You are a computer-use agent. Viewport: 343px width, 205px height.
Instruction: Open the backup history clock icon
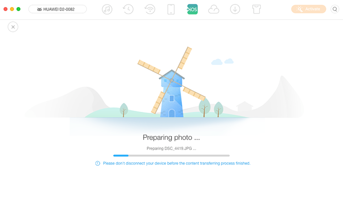coord(128,10)
